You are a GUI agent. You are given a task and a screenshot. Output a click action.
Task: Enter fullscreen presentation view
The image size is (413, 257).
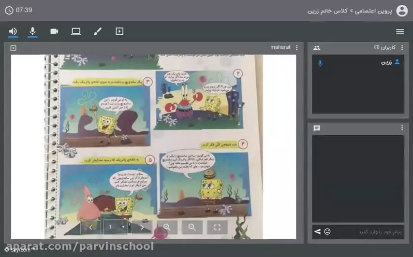(x=217, y=227)
